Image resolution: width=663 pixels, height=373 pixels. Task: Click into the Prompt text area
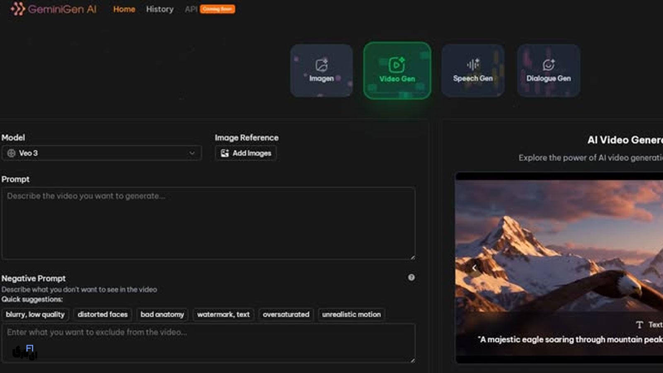[x=208, y=224]
